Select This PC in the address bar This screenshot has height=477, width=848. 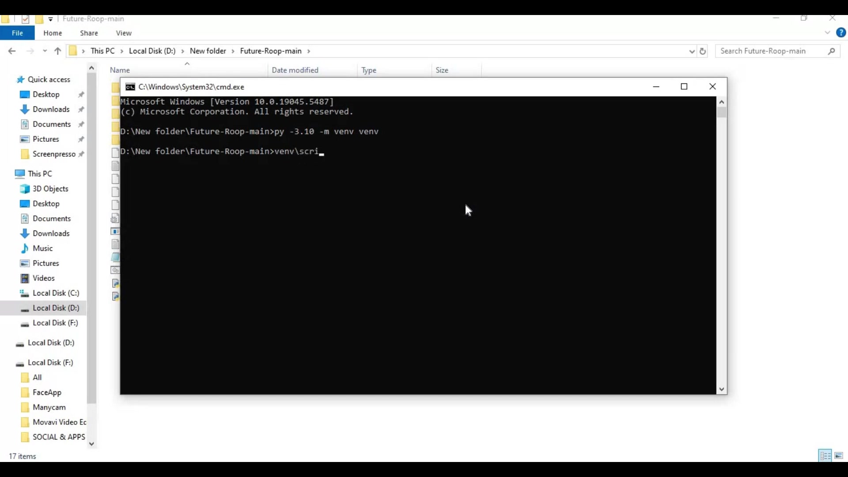(102, 51)
